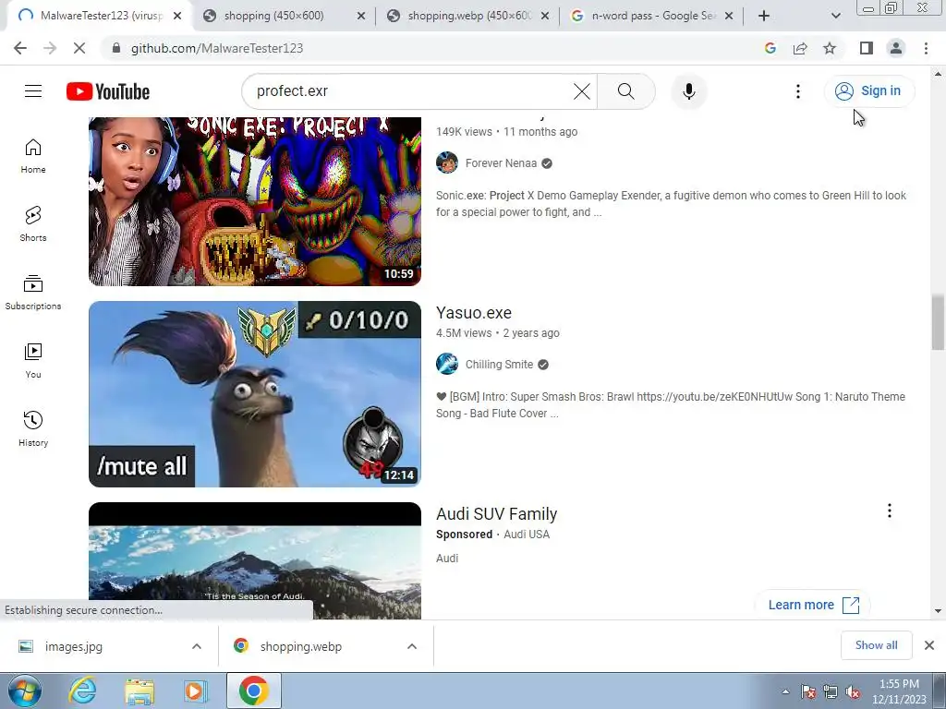Launch Internet Explorer from the taskbar
The image size is (946, 709).
(82, 691)
